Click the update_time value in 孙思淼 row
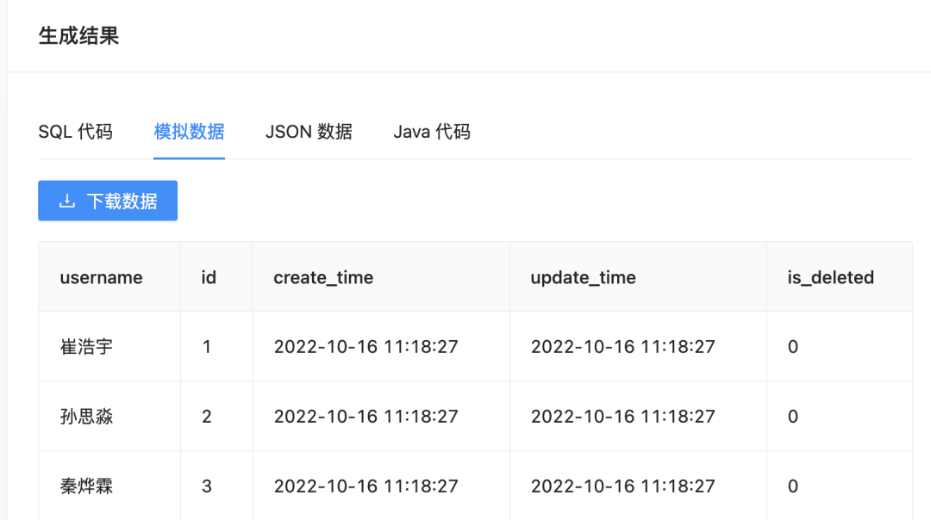The width and height of the screenshot is (931, 520). [x=622, y=417]
